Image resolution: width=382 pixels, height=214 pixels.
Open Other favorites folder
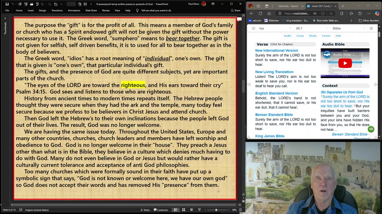(x=369, y=21)
